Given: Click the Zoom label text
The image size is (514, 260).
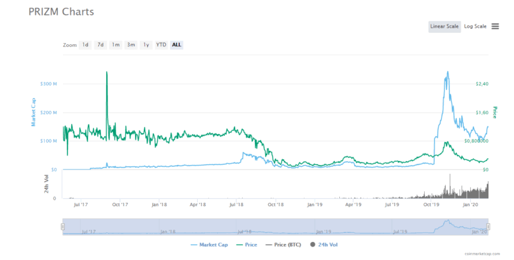Looking at the screenshot, I should pyautogui.click(x=70, y=45).
